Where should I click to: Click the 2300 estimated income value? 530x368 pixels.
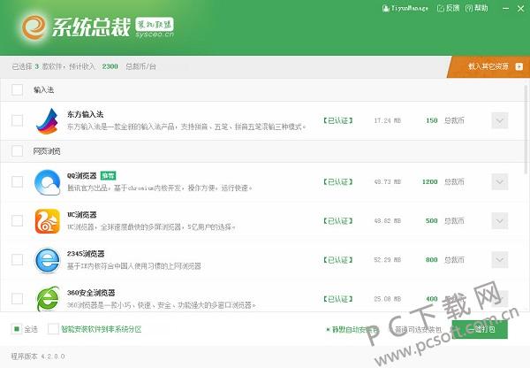pyautogui.click(x=110, y=66)
